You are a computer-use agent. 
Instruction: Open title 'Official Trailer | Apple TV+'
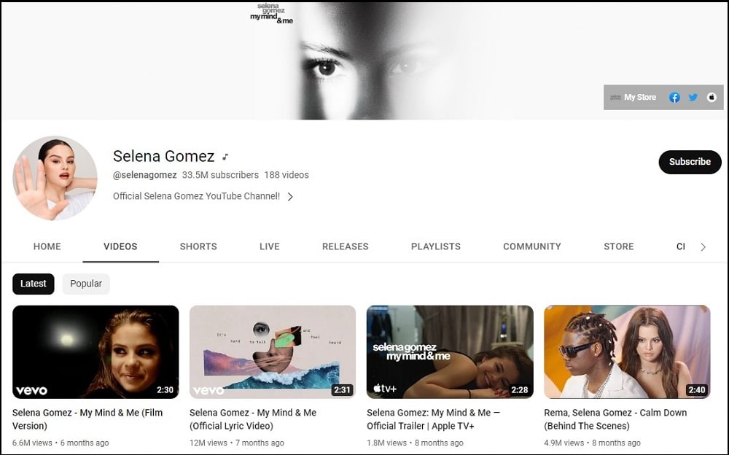pos(433,419)
